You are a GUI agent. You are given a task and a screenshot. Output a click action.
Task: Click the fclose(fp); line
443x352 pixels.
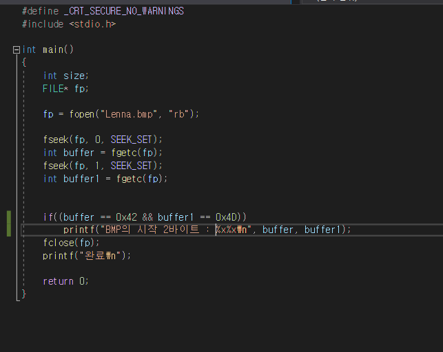click(71, 243)
